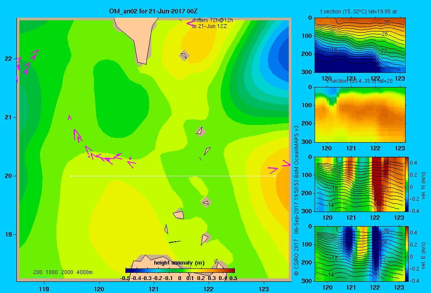Click the 'height anomaly (m)' colorbar label
The width and height of the screenshot is (431, 293).
pyautogui.click(x=179, y=263)
